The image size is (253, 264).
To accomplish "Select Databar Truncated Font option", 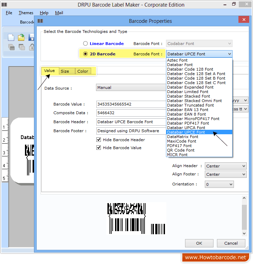I will pyautogui.click(x=199, y=105).
